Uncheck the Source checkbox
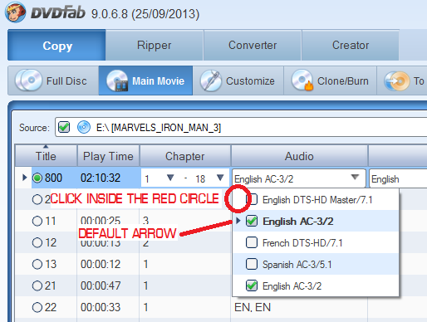This screenshot has height=322, width=427. 64,127
